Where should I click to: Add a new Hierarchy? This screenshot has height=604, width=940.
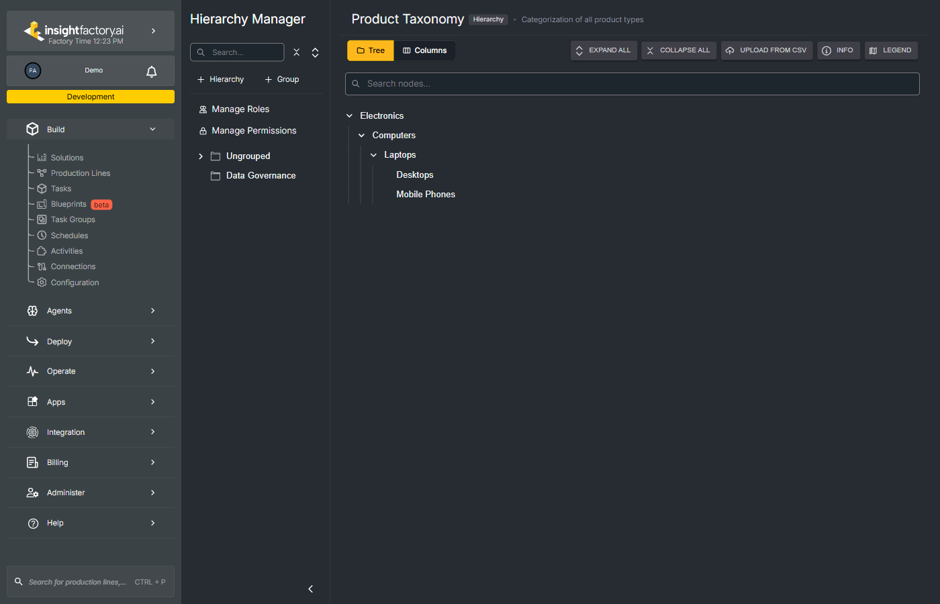pyautogui.click(x=220, y=79)
